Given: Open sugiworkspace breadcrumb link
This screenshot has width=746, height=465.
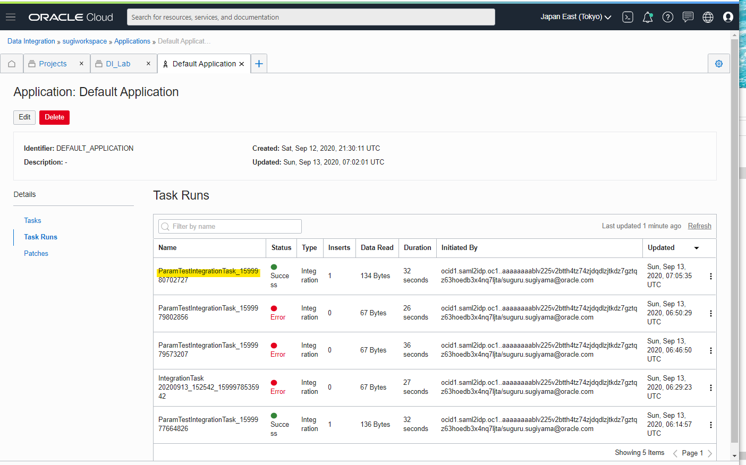Looking at the screenshot, I should coord(84,41).
